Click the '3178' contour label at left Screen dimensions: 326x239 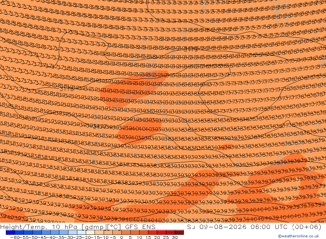pyautogui.click(x=67, y=90)
